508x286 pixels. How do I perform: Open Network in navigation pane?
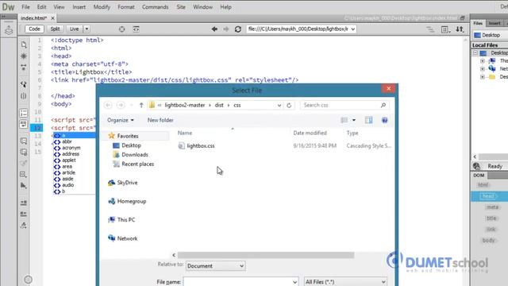127,238
